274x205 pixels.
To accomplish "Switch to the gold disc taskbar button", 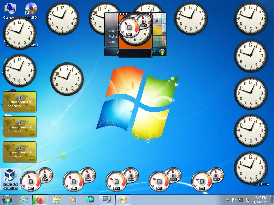I will 123,200.
